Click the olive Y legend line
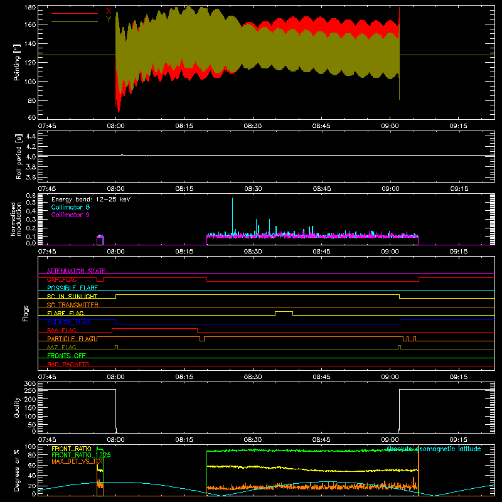This screenshot has width=502, height=502. [75, 21]
